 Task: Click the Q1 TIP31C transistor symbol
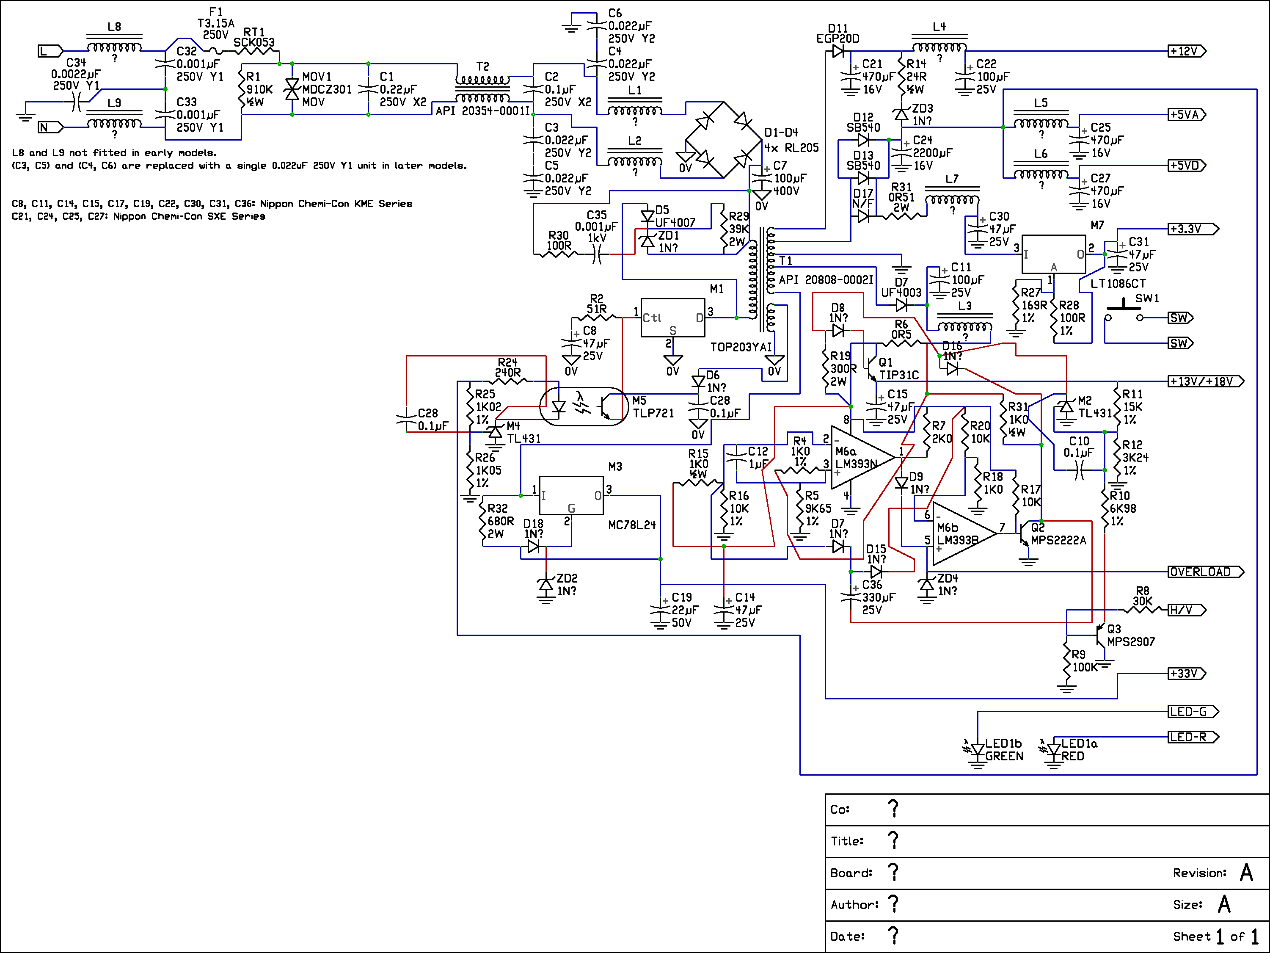coord(871,369)
